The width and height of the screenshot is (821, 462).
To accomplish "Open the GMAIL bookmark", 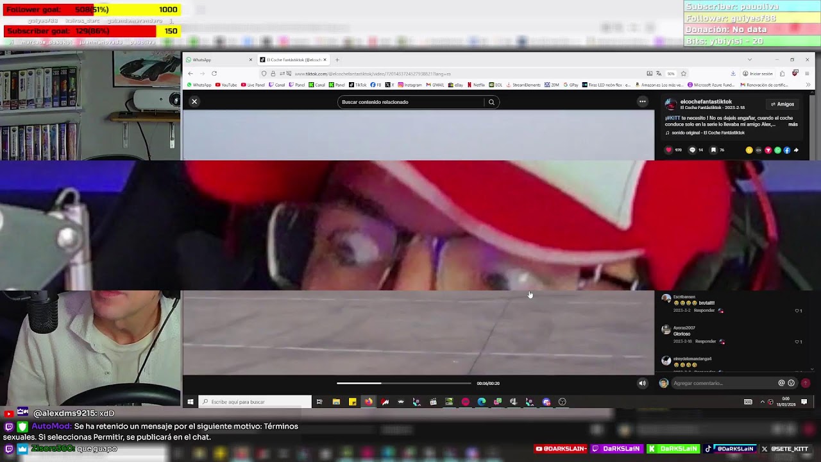I will click(435, 85).
